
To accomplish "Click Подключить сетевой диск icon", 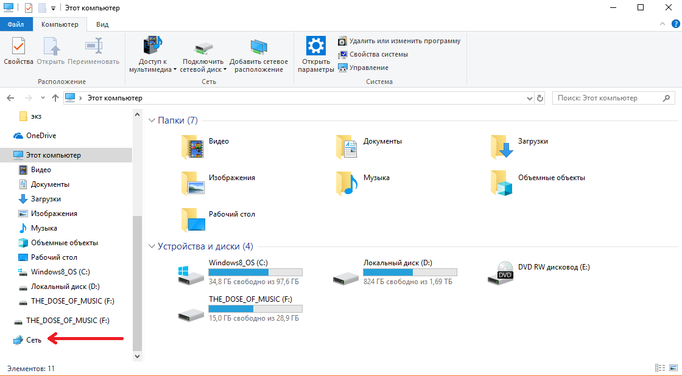I will pyautogui.click(x=203, y=47).
